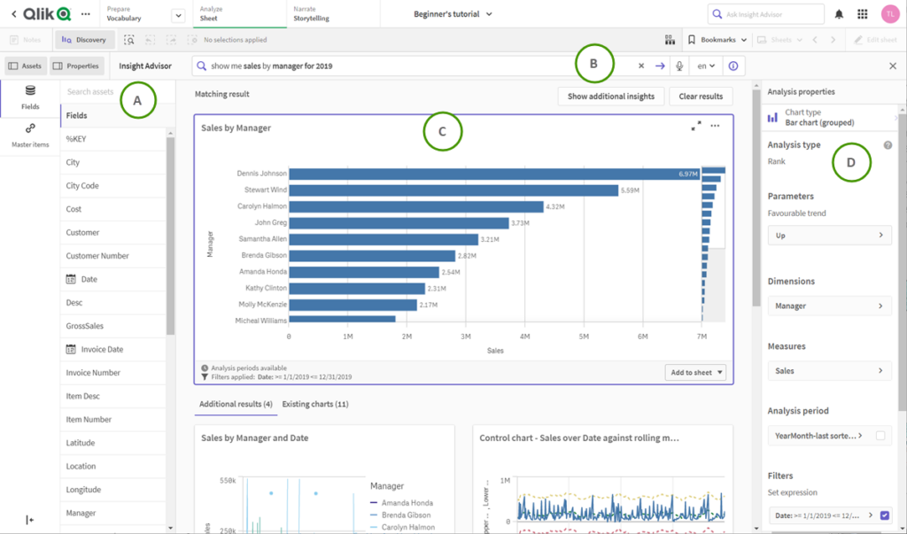The image size is (907, 534).
Task: Select the Master items panel icon
Action: 30,135
